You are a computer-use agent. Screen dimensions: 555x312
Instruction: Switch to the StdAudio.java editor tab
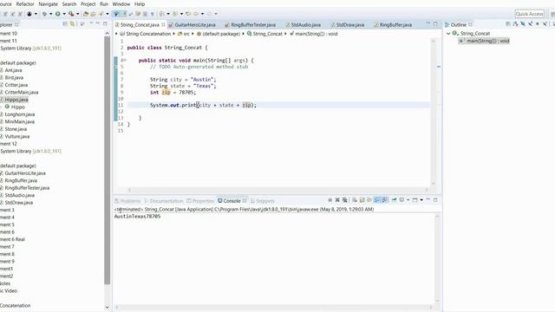pyautogui.click(x=304, y=25)
